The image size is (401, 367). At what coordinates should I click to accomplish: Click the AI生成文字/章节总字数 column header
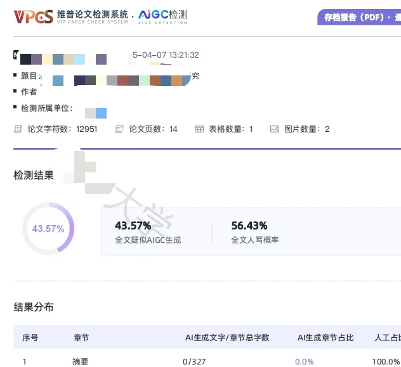tap(227, 338)
